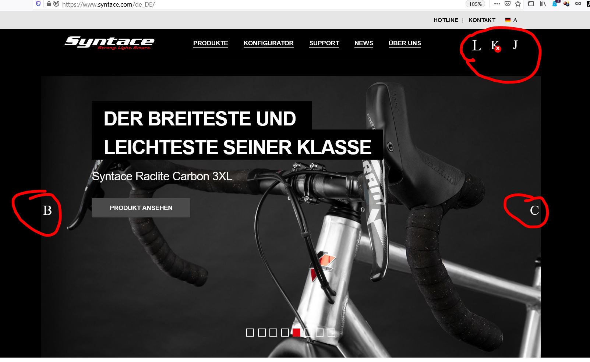The width and height of the screenshot is (590, 362).
Task: Open the KONTAKT link
Action: [x=482, y=20]
